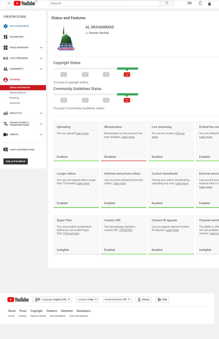Screen dimensions: 219x339
Task: Select Status and features menu item
Action: pyautogui.click(x=23, y=88)
